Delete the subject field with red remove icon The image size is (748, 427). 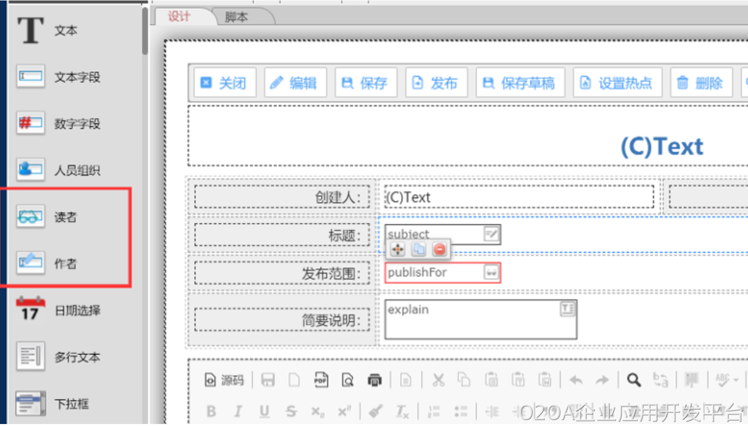click(439, 249)
